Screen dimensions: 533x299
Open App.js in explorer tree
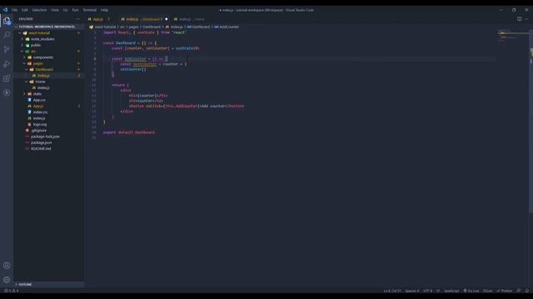[x=48, y=106]
